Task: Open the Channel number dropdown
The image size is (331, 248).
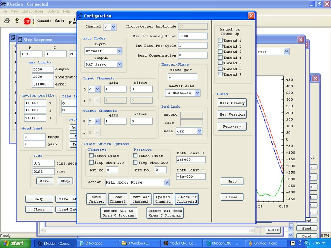Action: point(113,27)
